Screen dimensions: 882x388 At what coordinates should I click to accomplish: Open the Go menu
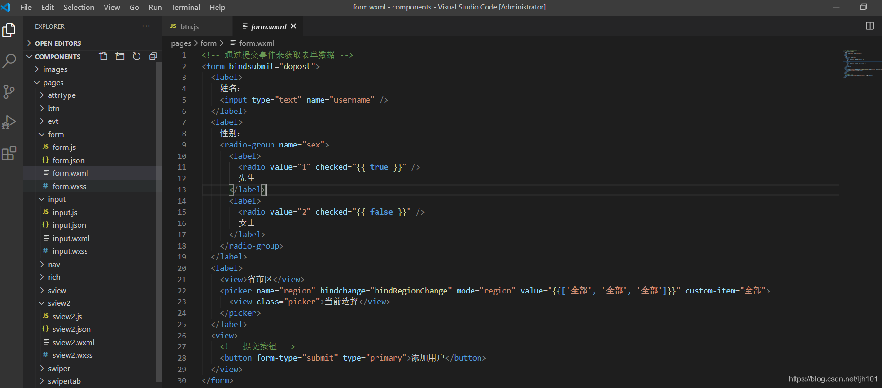coord(134,7)
